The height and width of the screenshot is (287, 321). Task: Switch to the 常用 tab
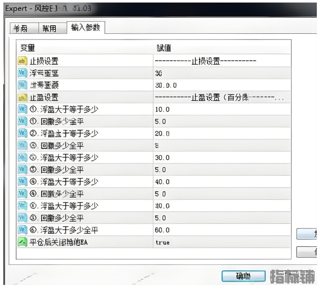pyautogui.click(x=49, y=28)
